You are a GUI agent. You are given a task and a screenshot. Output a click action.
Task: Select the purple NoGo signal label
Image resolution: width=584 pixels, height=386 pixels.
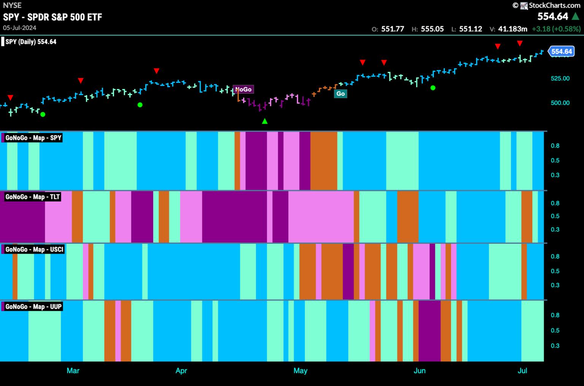pyautogui.click(x=243, y=89)
